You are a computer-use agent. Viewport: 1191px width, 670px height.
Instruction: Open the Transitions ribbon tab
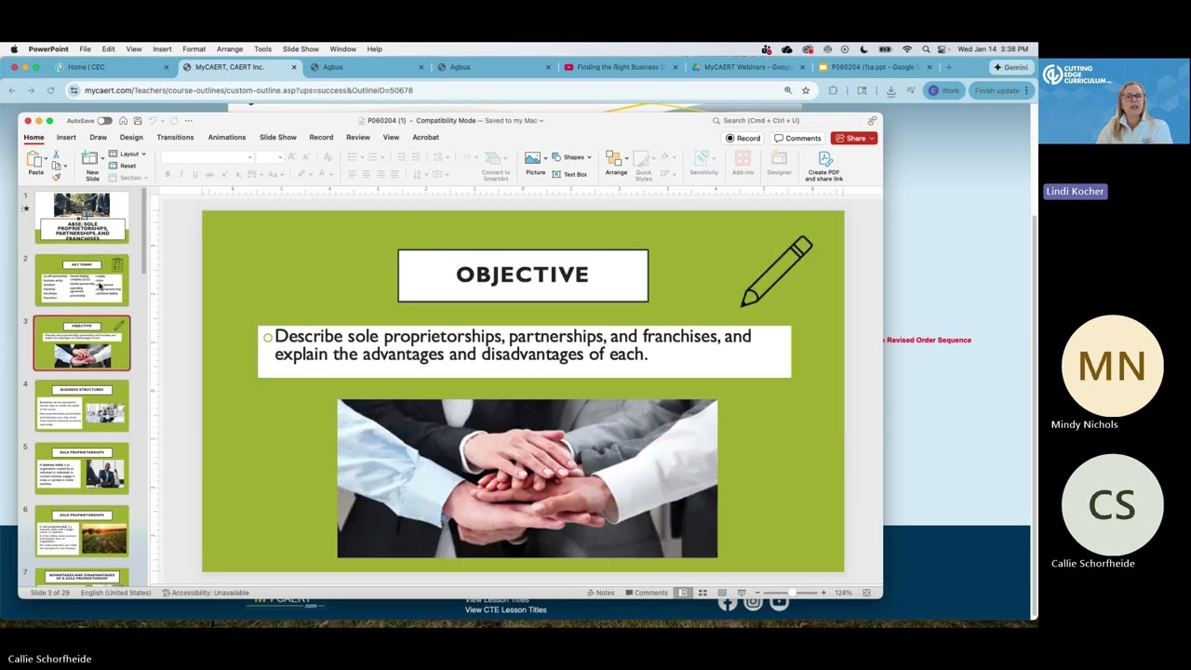click(175, 138)
